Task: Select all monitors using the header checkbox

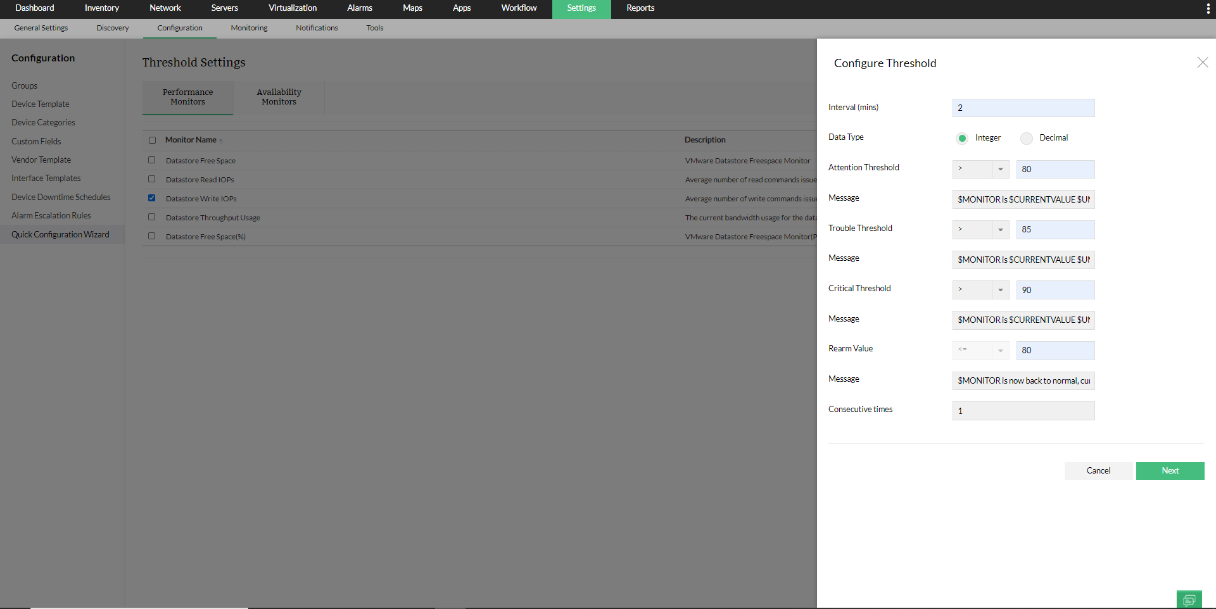Action: click(x=151, y=140)
